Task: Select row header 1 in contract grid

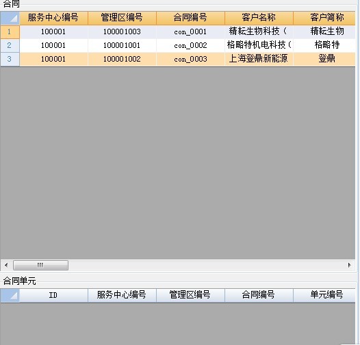Action: [x=10, y=31]
